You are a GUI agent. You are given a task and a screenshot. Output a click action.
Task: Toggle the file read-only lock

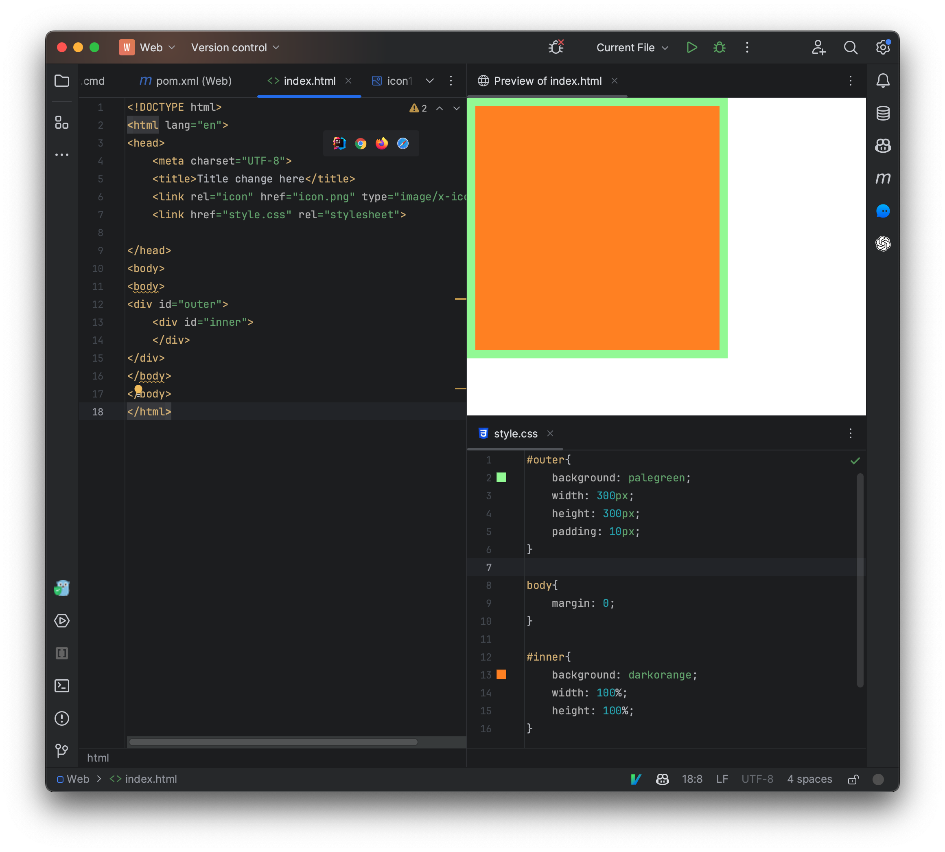pyautogui.click(x=853, y=779)
